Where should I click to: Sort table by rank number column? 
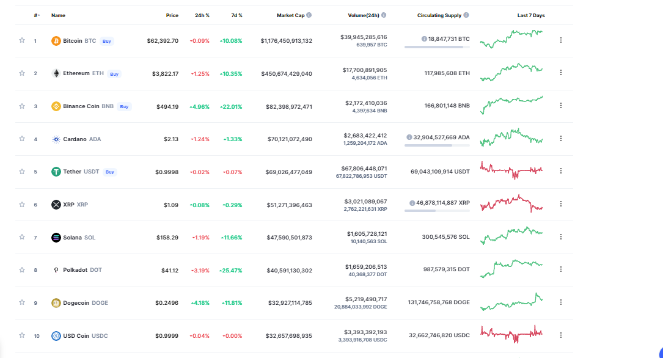[x=37, y=15]
